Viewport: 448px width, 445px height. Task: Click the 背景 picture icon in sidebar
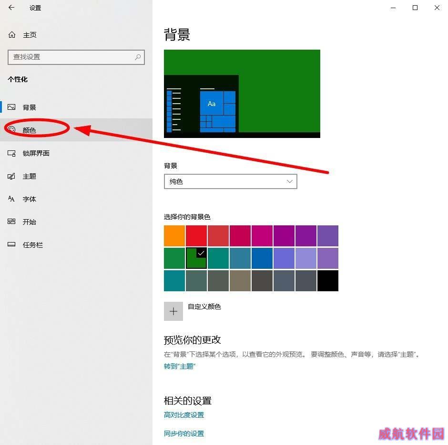(x=11, y=107)
